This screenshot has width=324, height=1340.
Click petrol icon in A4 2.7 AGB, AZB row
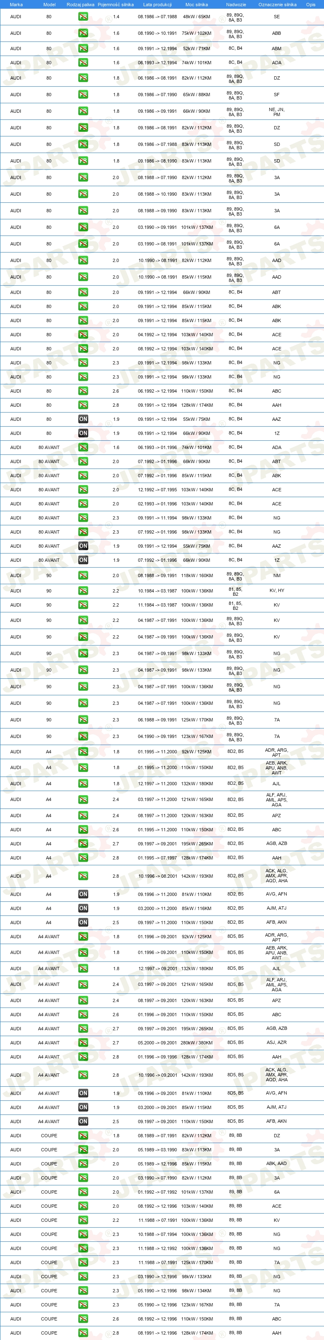point(83,843)
